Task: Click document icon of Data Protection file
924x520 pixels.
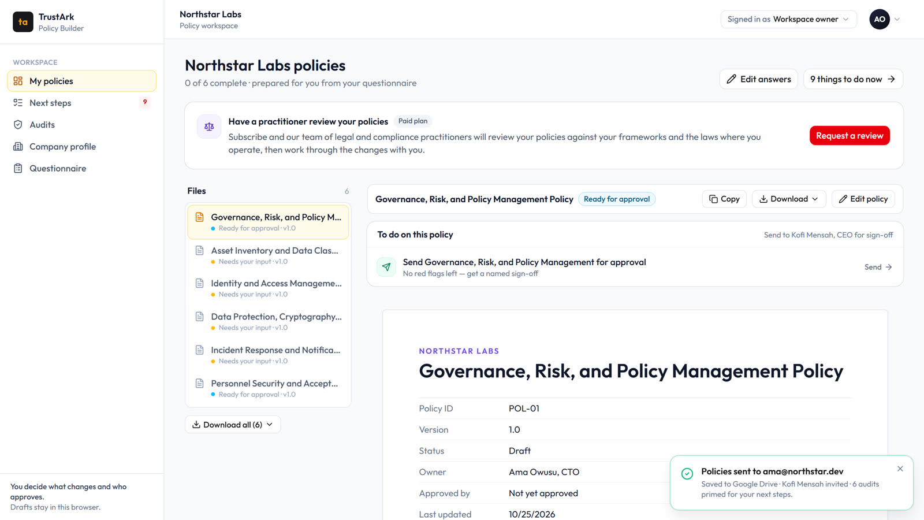Action: coord(200,317)
